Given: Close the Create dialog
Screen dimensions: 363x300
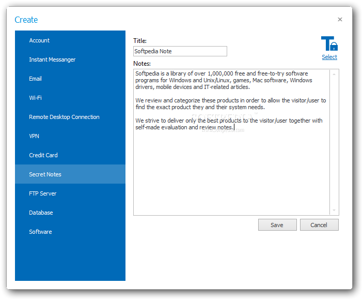Looking at the screenshot, I should coord(340,20).
